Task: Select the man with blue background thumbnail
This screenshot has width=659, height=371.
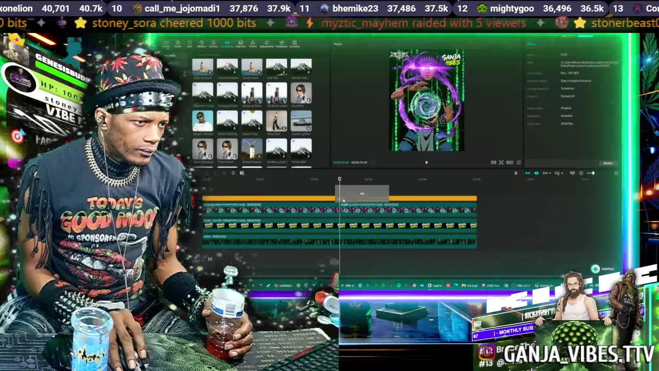Action: click(202, 121)
